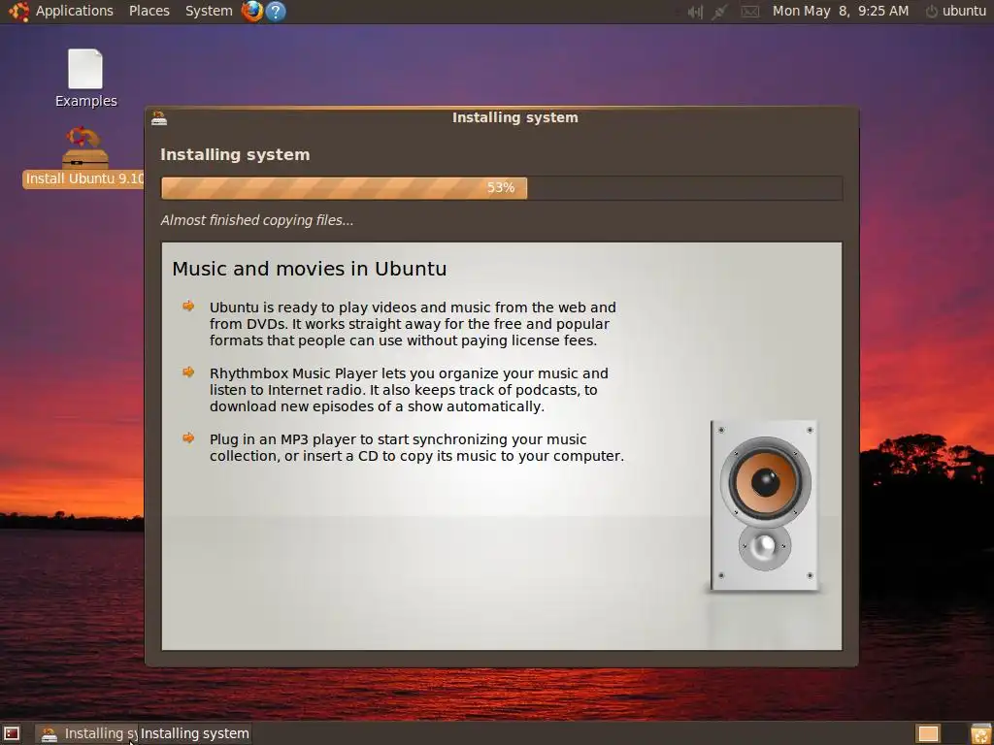Open the Applications menu
Viewport: 994px width, 745px height.
(74, 11)
